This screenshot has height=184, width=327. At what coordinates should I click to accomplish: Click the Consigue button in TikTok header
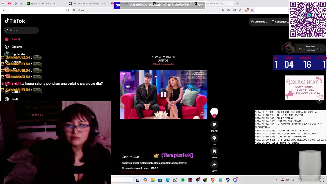[x=259, y=22]
